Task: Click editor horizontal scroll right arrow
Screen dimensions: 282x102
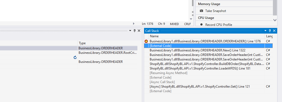Action: point(134,24)
